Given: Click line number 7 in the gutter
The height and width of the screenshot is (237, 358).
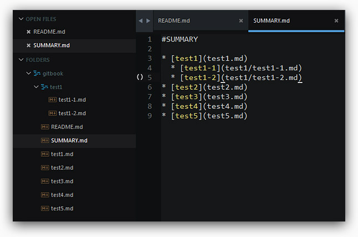Looking at the screenshot, I should 150,96.
